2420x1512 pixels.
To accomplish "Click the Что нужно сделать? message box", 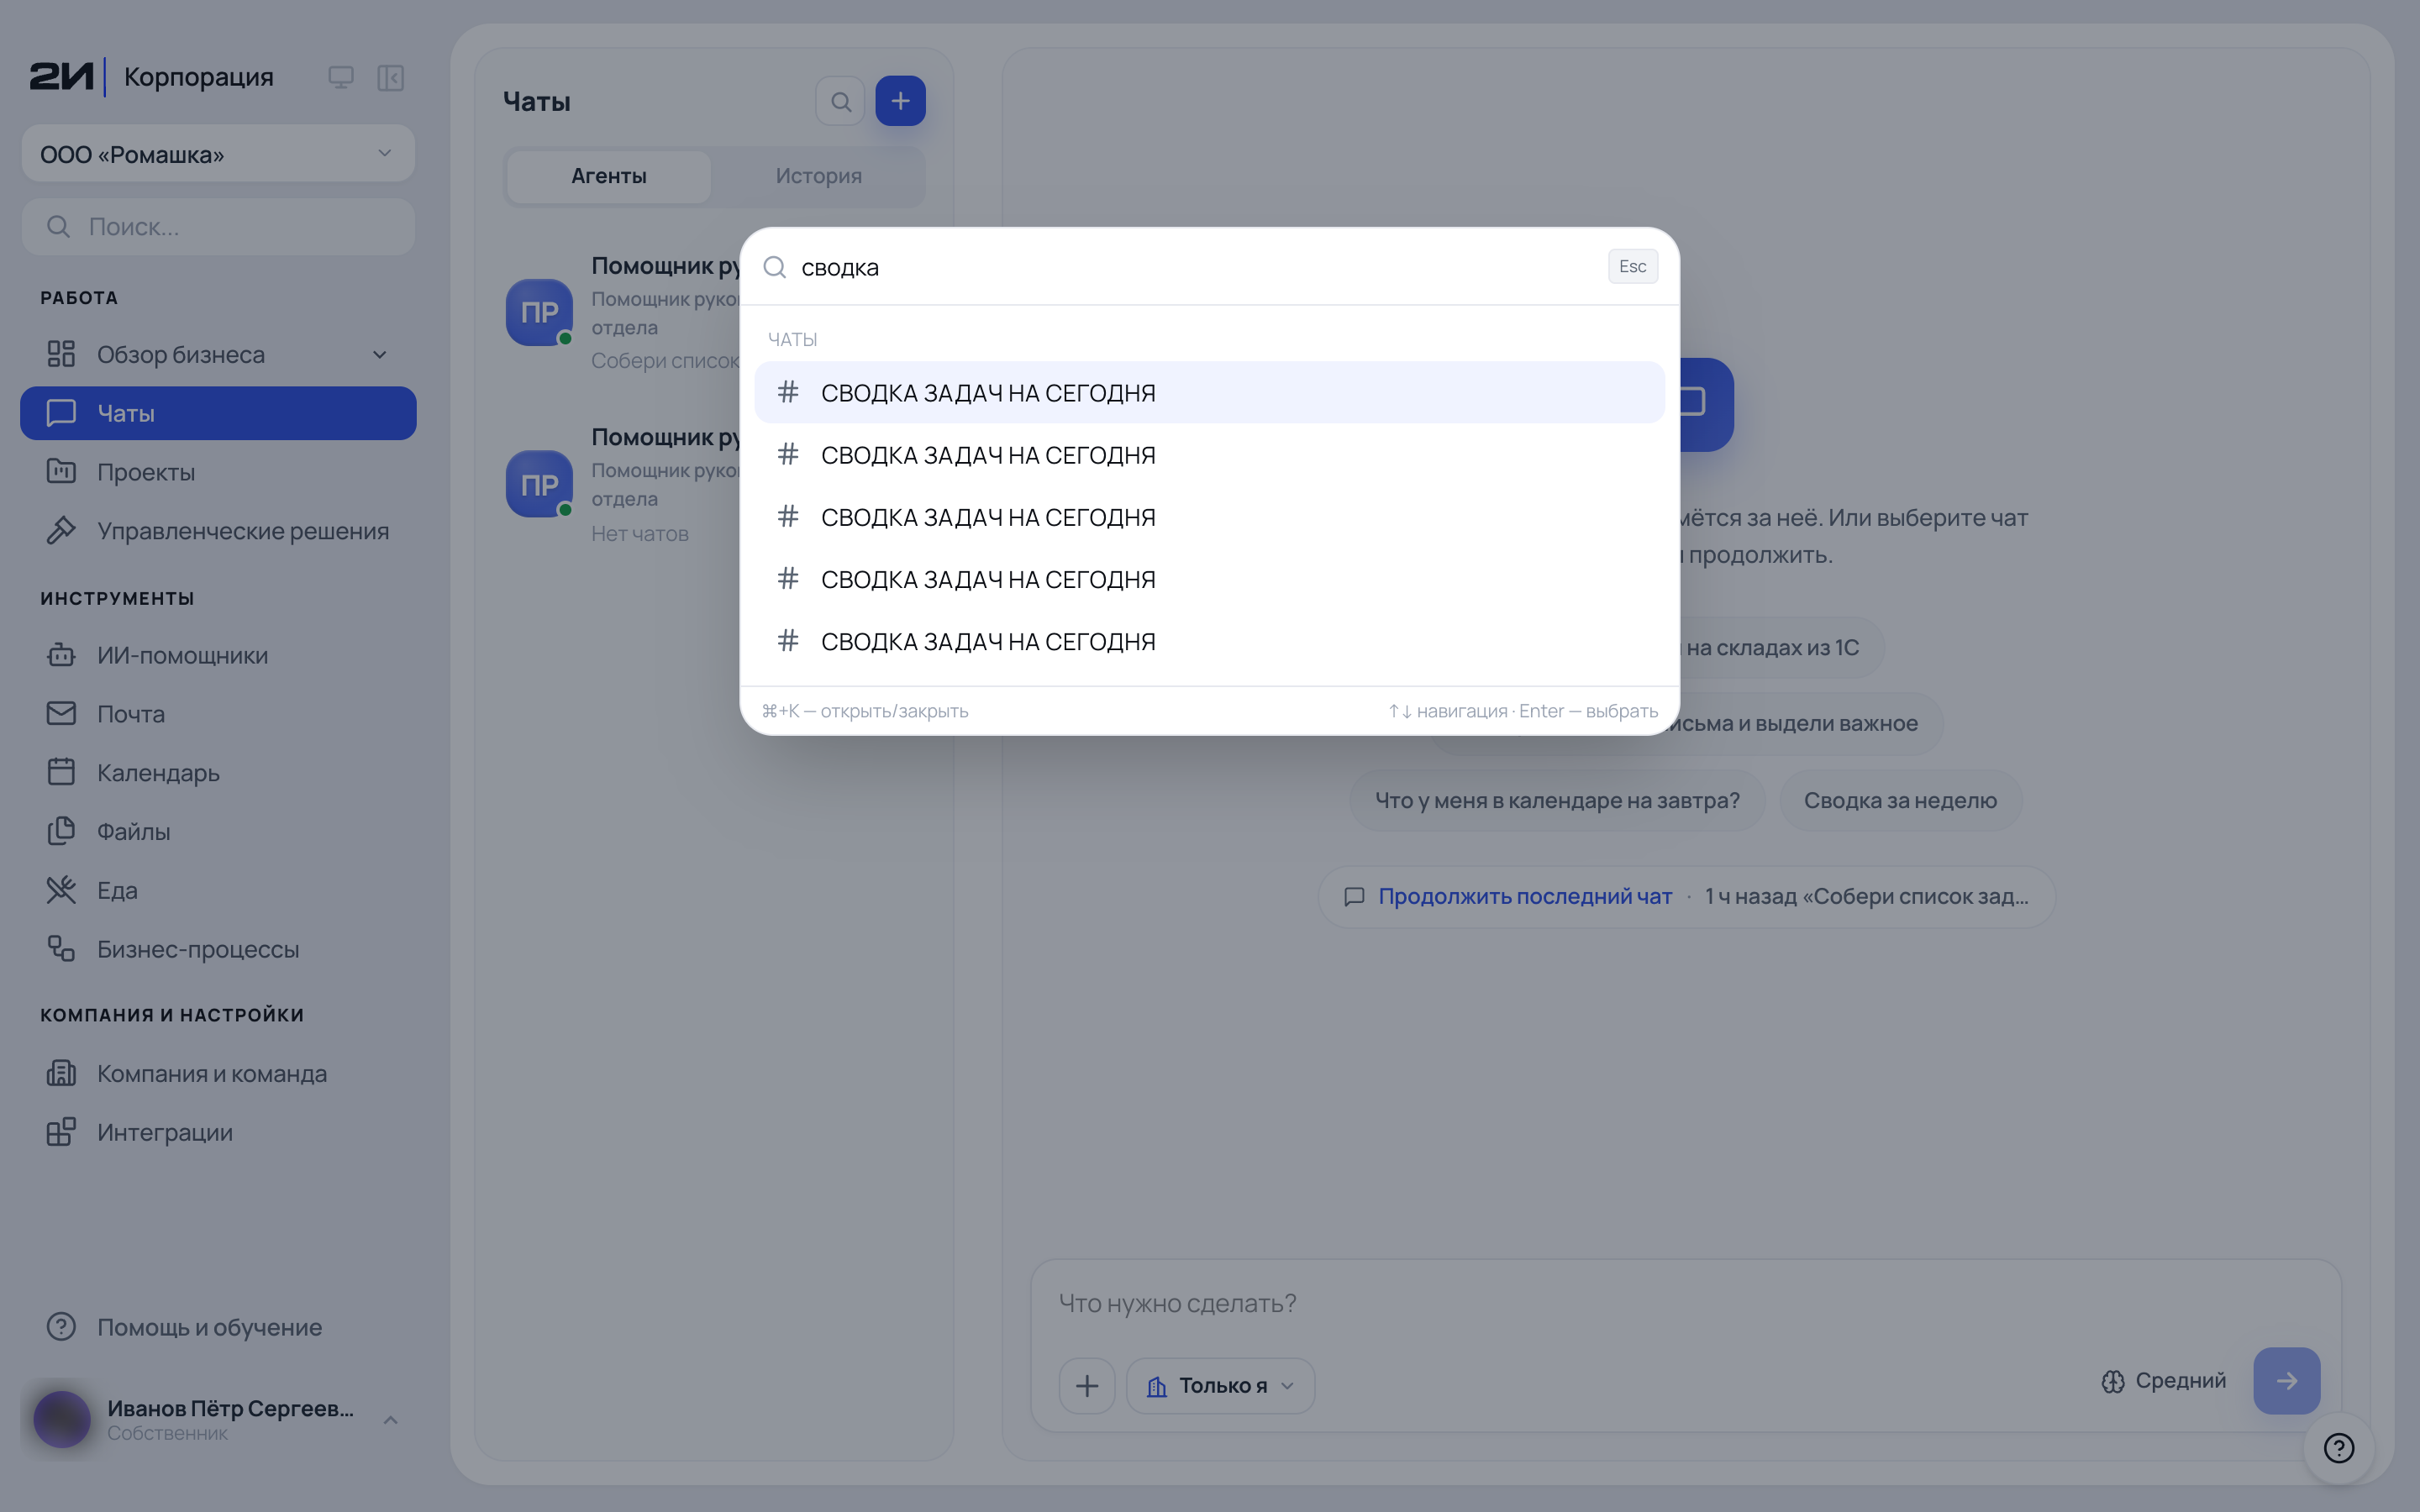I will tap(1686, 1303).
